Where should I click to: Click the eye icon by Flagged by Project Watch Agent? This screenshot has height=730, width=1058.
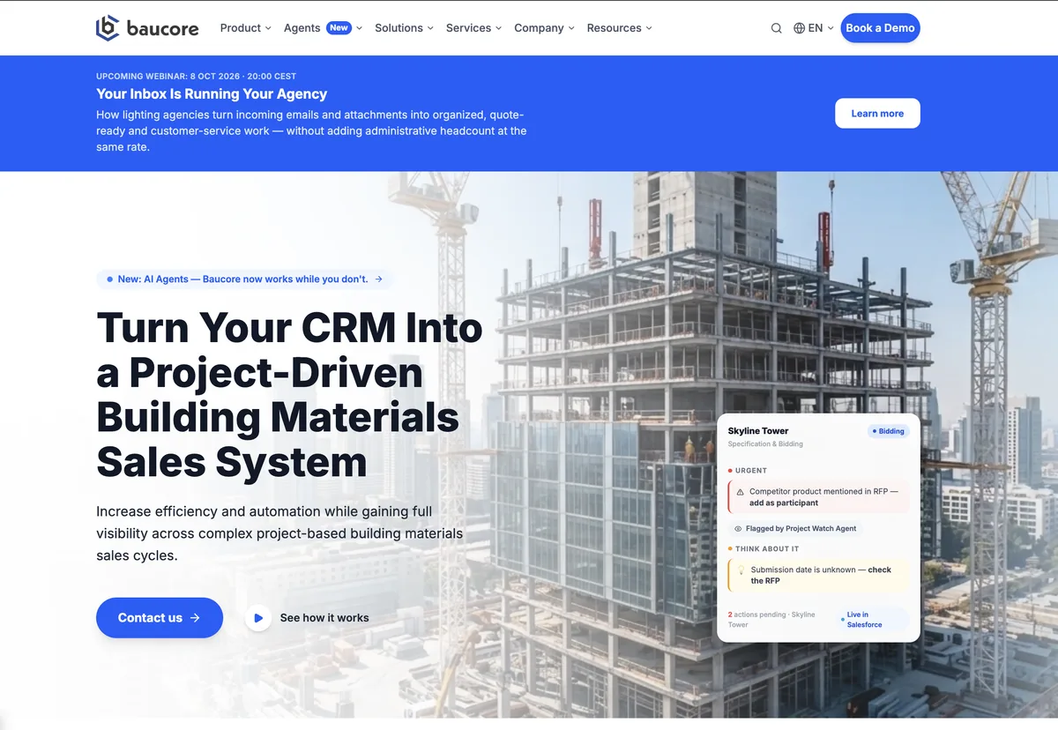(x=738, y=529)
